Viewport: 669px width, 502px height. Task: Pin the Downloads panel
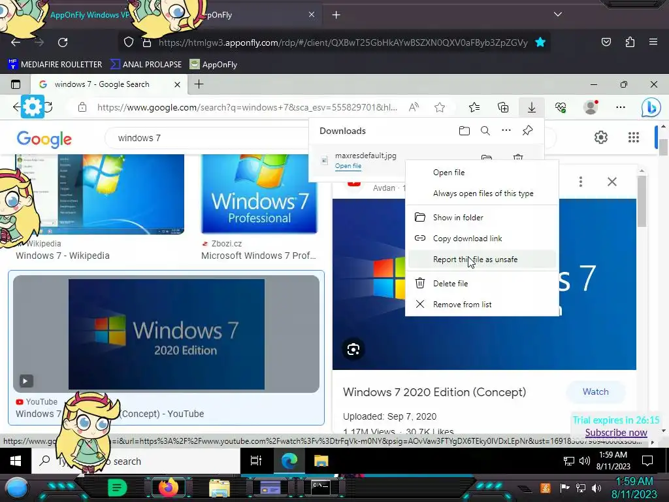(x=527, y=130)
